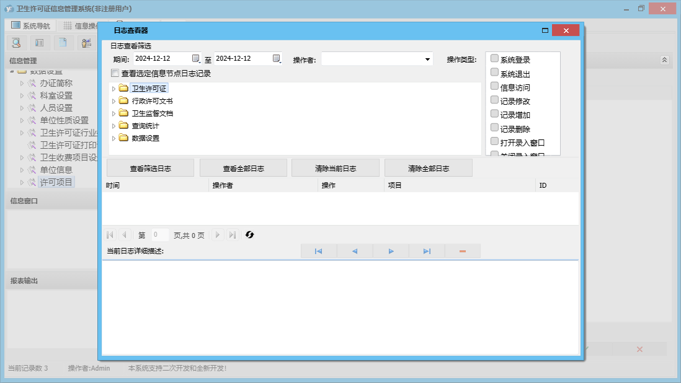This screenshot has height=383, width=681.
Task: Expand 单位信息 node in main window tree
Action: point(22,170)
